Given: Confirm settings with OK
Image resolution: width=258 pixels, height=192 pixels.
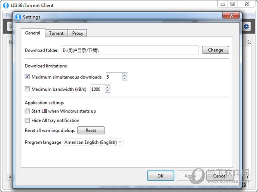Looking at the screenshot, I should [x=160, y=176].
